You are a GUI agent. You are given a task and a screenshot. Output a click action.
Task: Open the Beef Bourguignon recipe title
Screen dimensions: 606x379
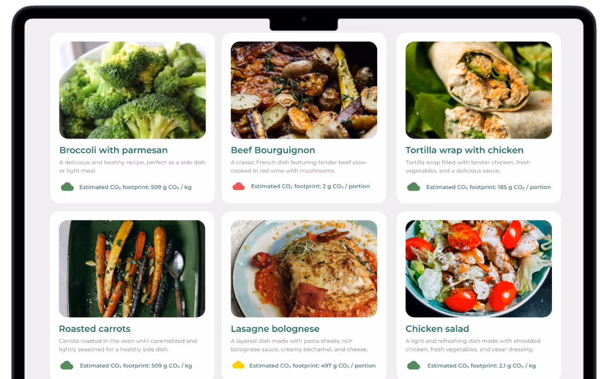273,150
